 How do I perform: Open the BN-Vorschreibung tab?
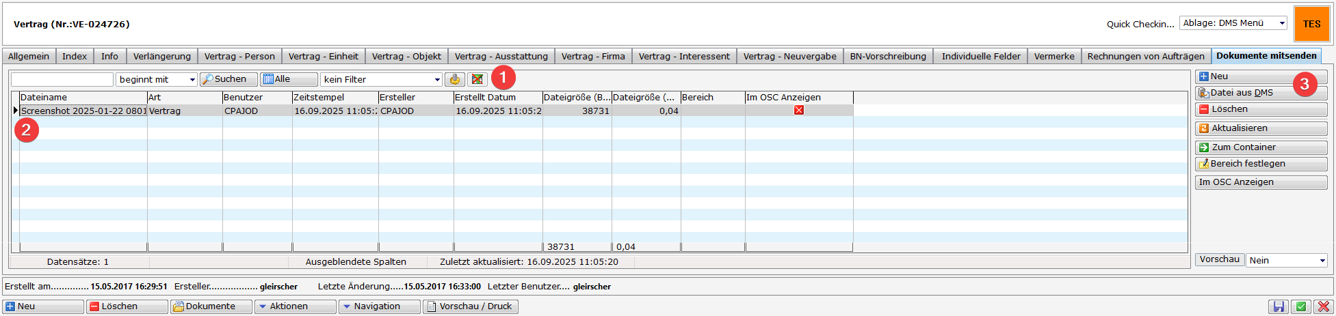(887, 56)
